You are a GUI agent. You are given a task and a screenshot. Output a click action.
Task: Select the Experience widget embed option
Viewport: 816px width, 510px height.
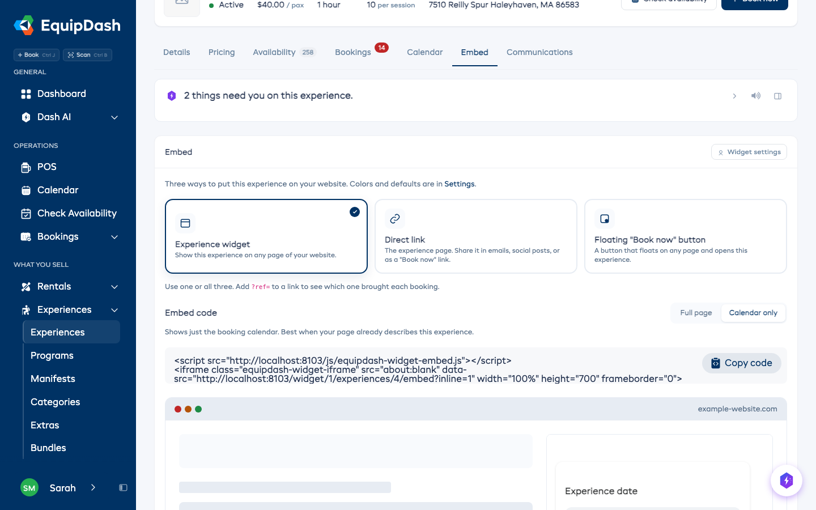(x=266, y=236)
